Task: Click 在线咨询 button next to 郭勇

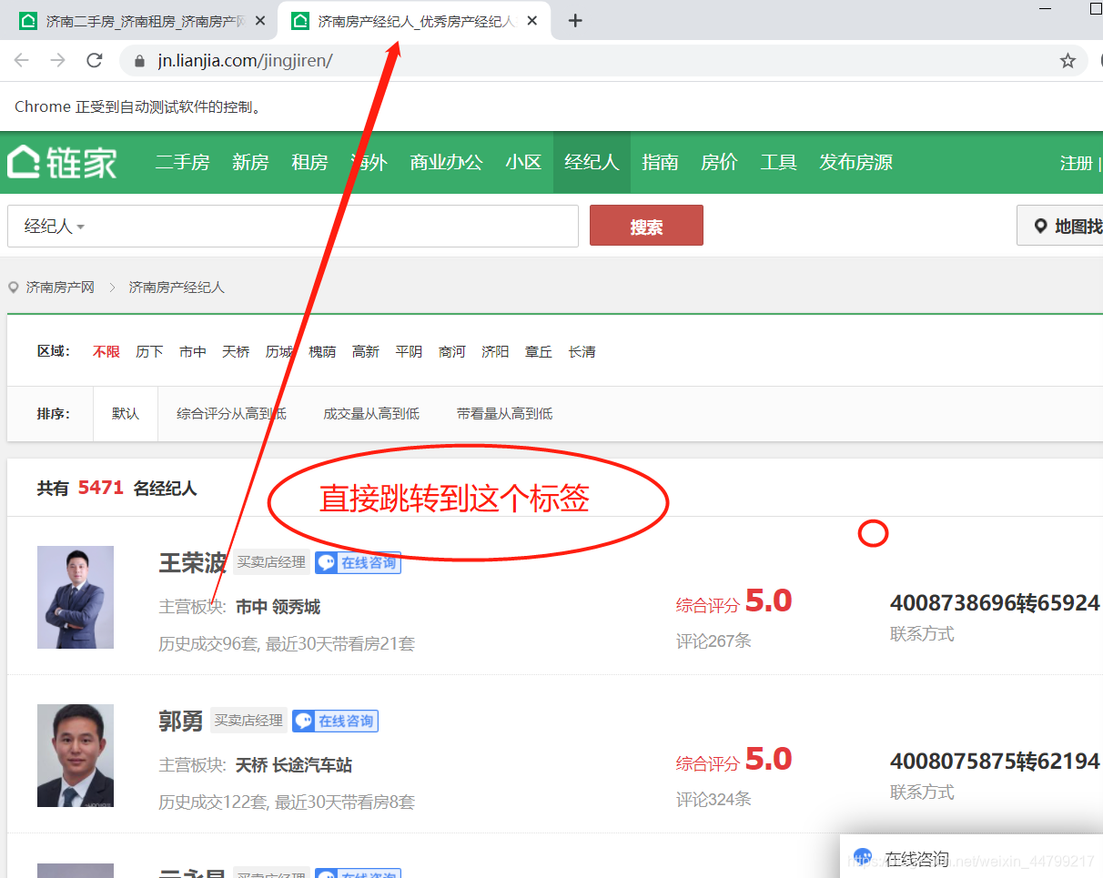Action: pyautogui.click(x=335, y=721)
